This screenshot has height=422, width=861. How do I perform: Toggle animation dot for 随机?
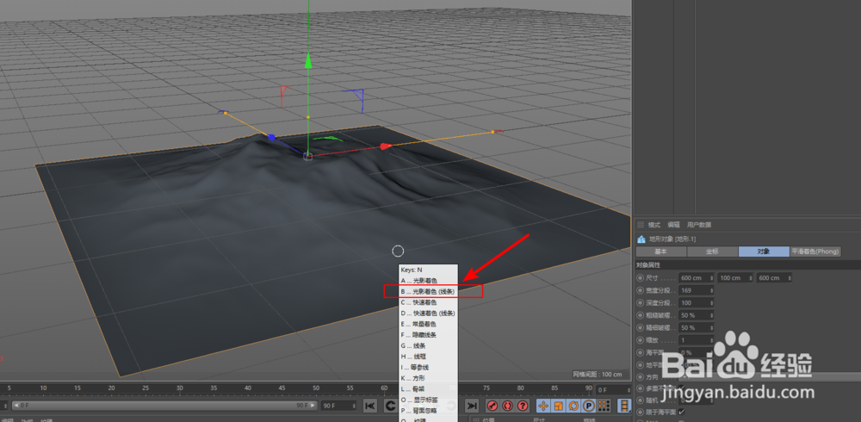pyautogui.click(x=640, y=400)
